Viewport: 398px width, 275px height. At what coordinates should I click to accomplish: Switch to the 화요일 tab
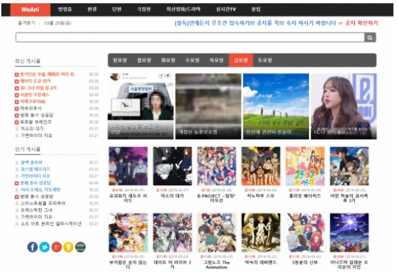tap(168, 60)
